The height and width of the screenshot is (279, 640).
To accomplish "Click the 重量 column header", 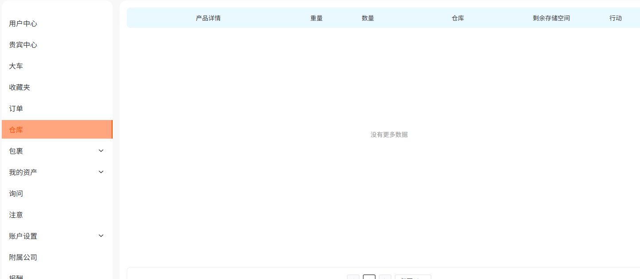I will [x=316, y=18].
